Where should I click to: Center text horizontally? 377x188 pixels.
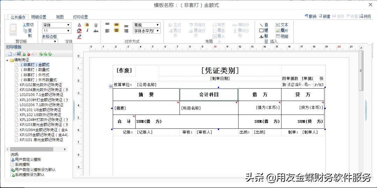coord(116,30)
